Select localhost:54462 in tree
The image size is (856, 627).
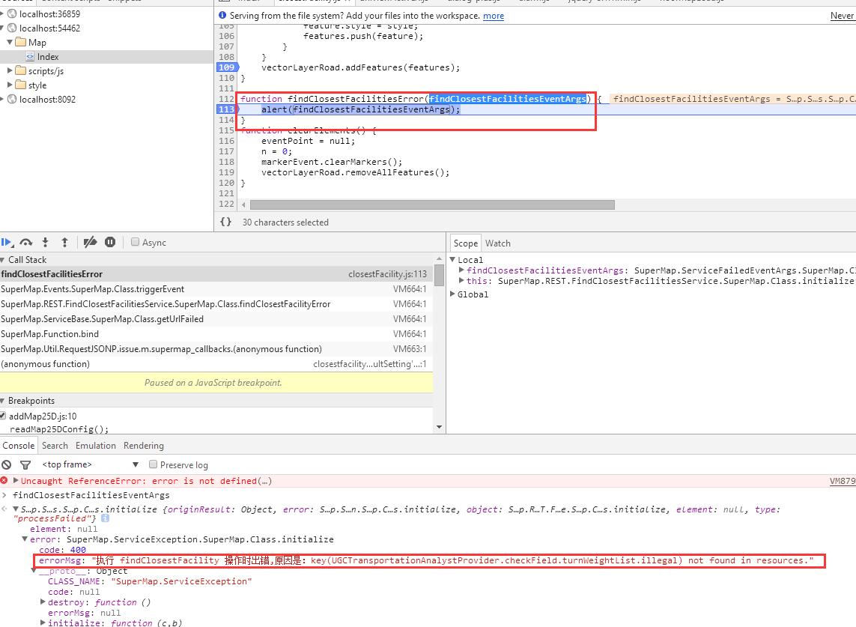[49, 28]
